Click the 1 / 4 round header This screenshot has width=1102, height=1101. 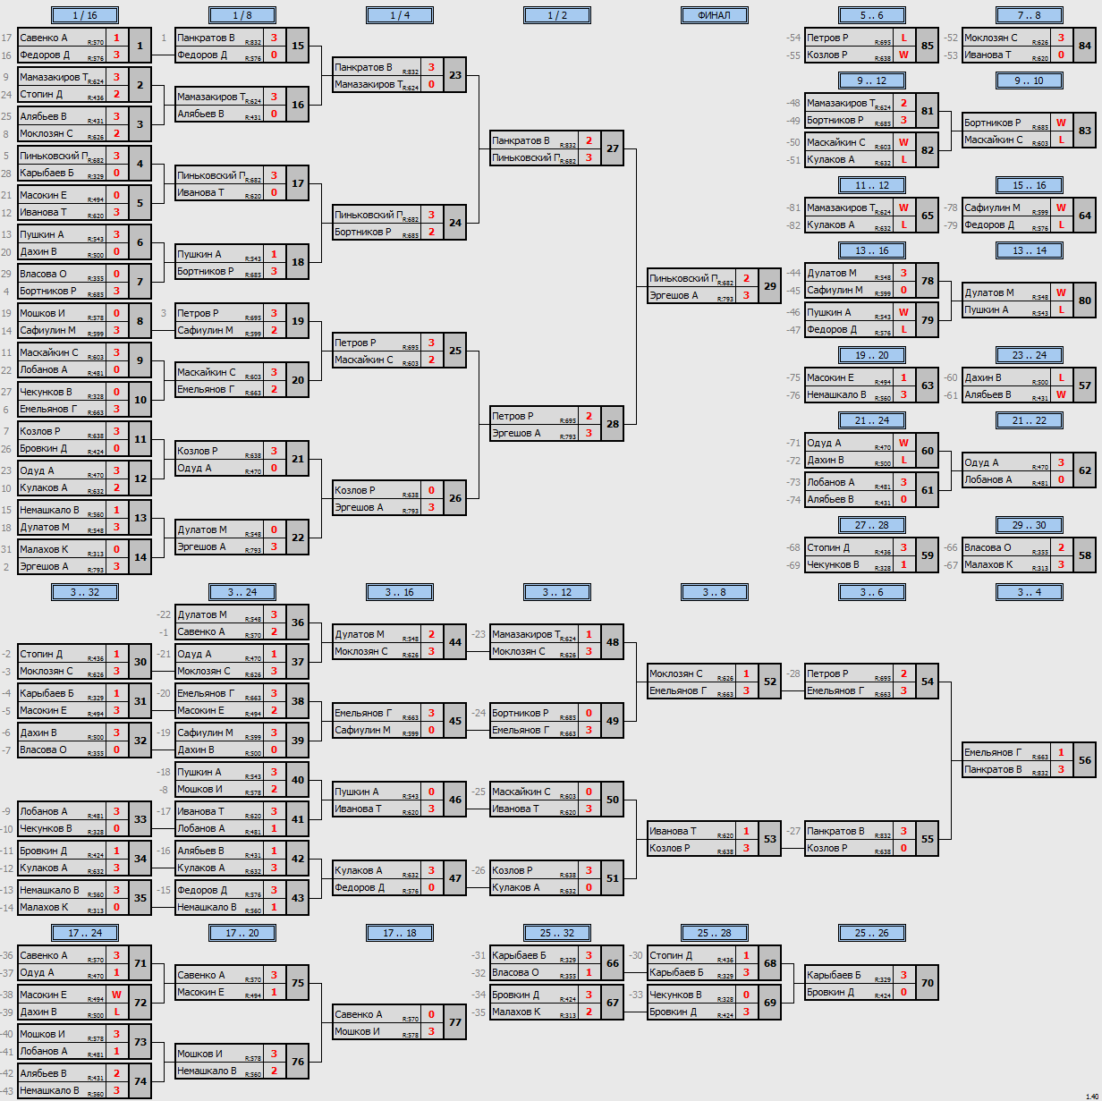tap(400, 15)
